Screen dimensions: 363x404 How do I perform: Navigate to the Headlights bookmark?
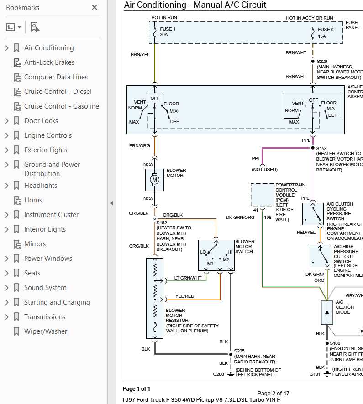(x=41, y=186)
